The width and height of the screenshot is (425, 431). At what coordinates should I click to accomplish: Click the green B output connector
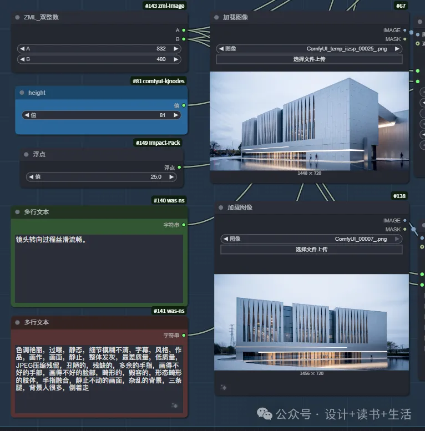point(184,39)
